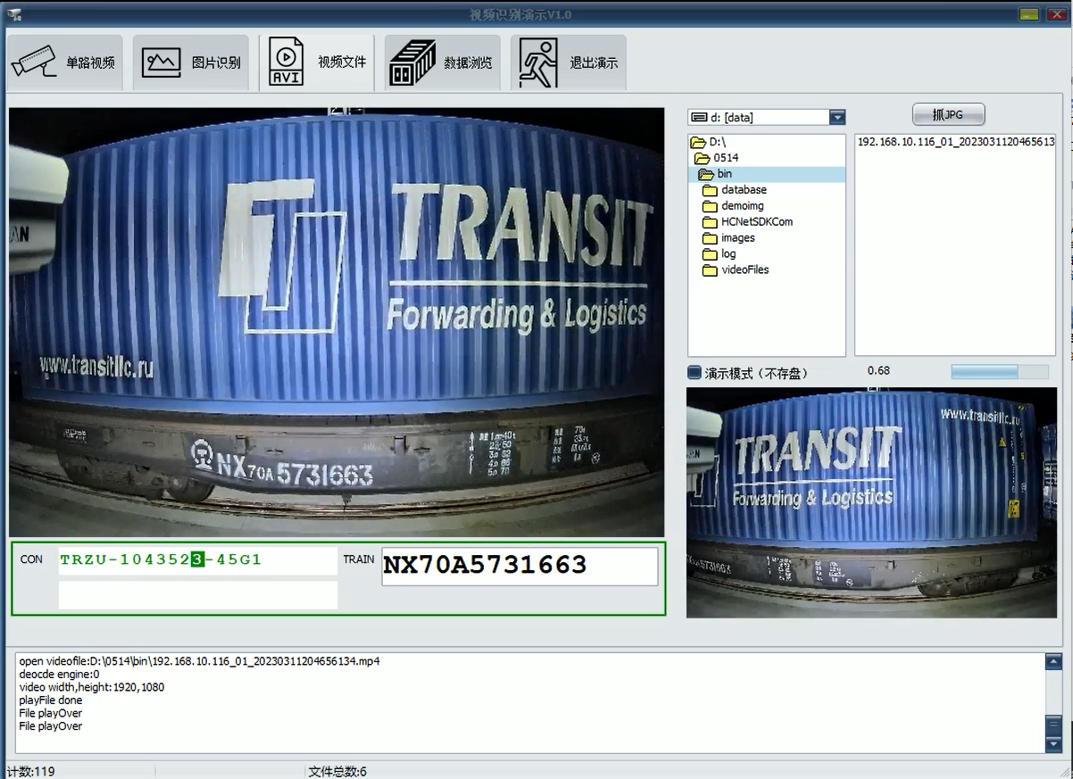Viewport: 1073px width, 779px height.
Task: Click the log scrollbar up arrow
Action: click(1053, 663)
